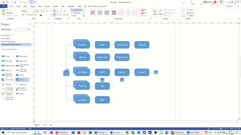The height and width of the screenshot is (135, 241).
Task: Select the Connector tool
Action: click(76, 13)
